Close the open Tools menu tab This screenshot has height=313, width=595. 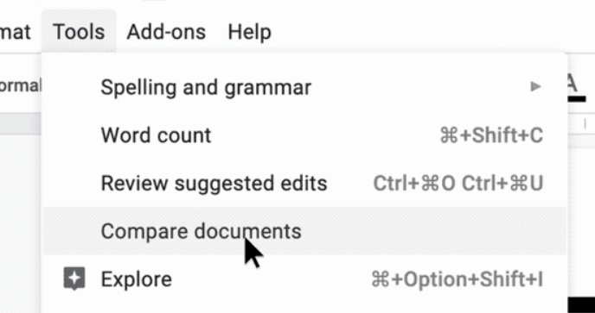point(79,31)
